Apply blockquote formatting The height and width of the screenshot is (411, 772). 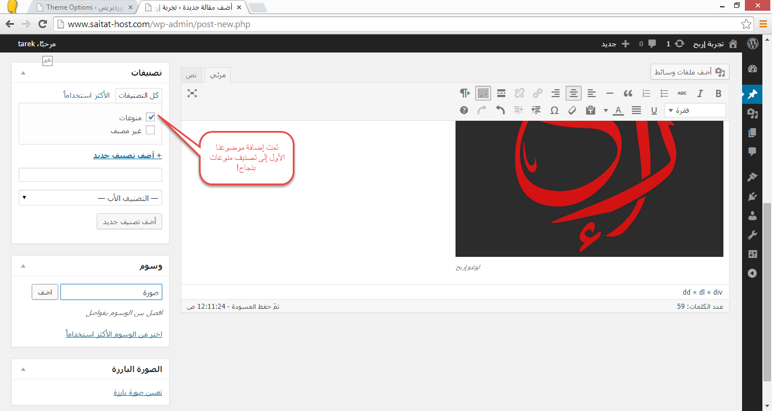(628, 93)
